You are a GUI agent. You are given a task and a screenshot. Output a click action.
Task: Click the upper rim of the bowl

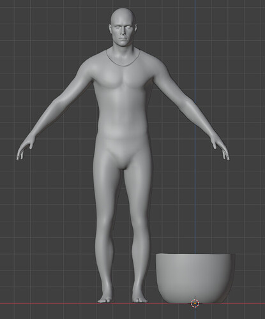195,255
